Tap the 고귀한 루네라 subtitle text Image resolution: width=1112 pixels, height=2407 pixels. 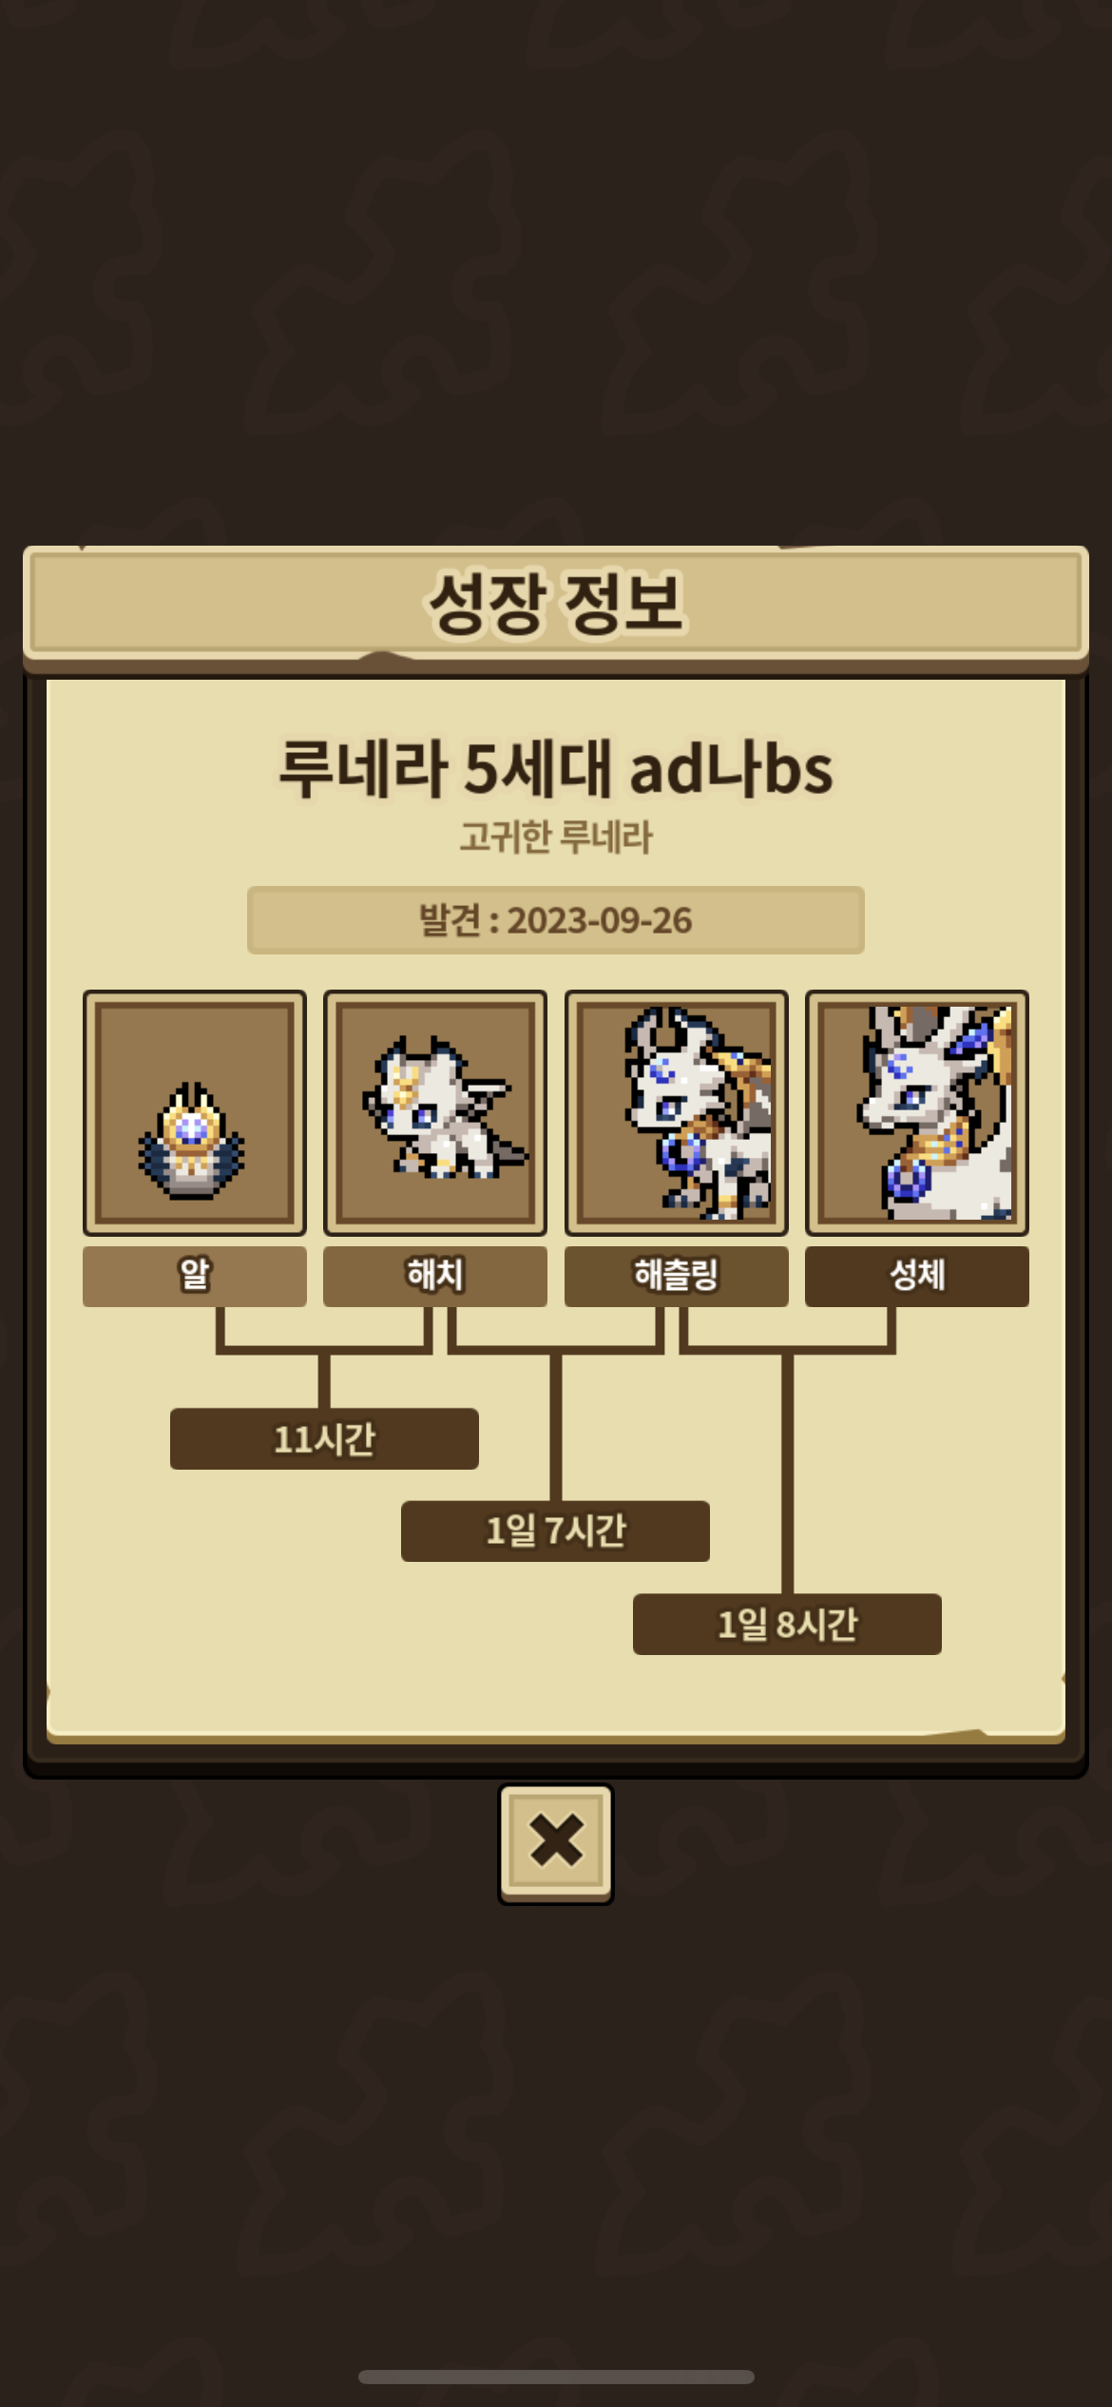tap(556, 837)
